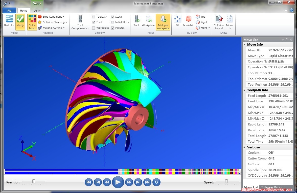297x193 pixels.
Task: Select the Feed Length value
Action: 278,96
